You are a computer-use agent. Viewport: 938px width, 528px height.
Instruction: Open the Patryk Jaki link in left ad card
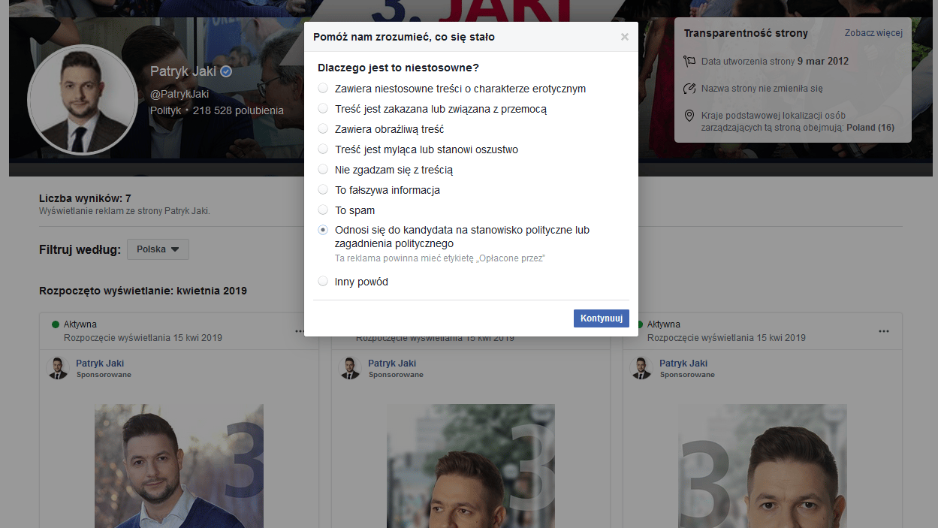click(100, 364)
